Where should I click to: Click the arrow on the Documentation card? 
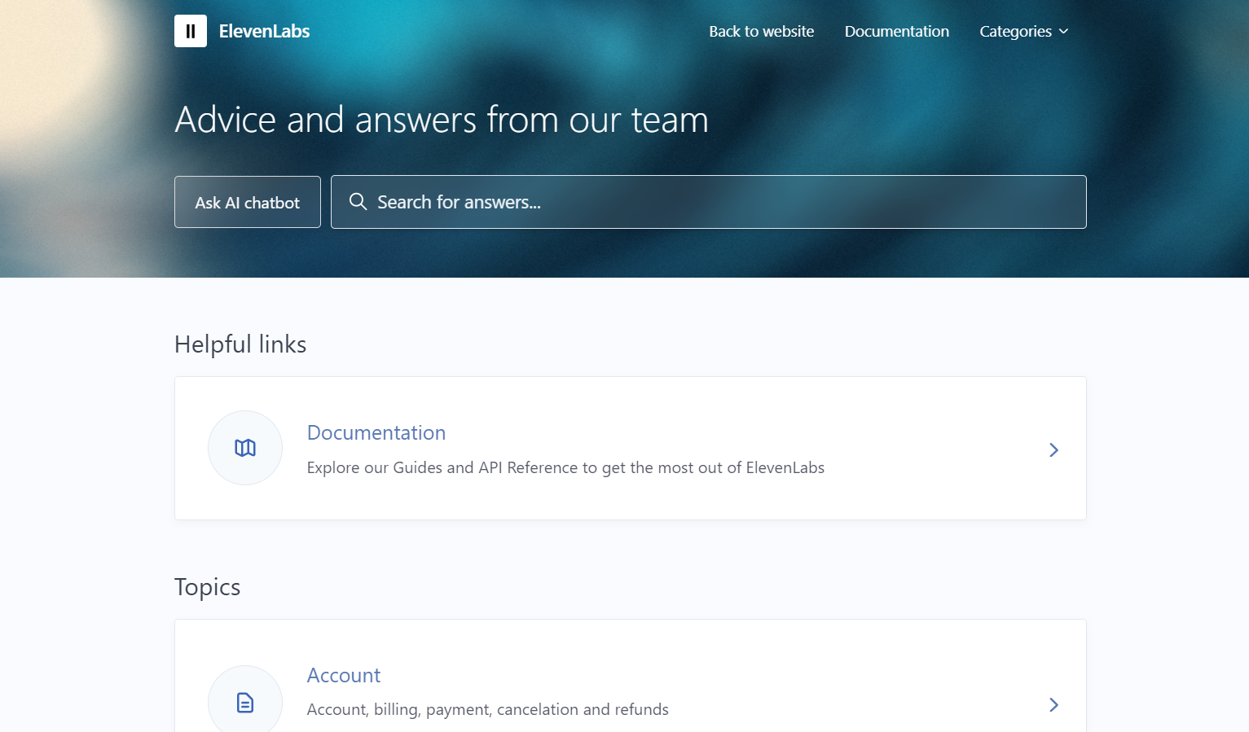1053,449
